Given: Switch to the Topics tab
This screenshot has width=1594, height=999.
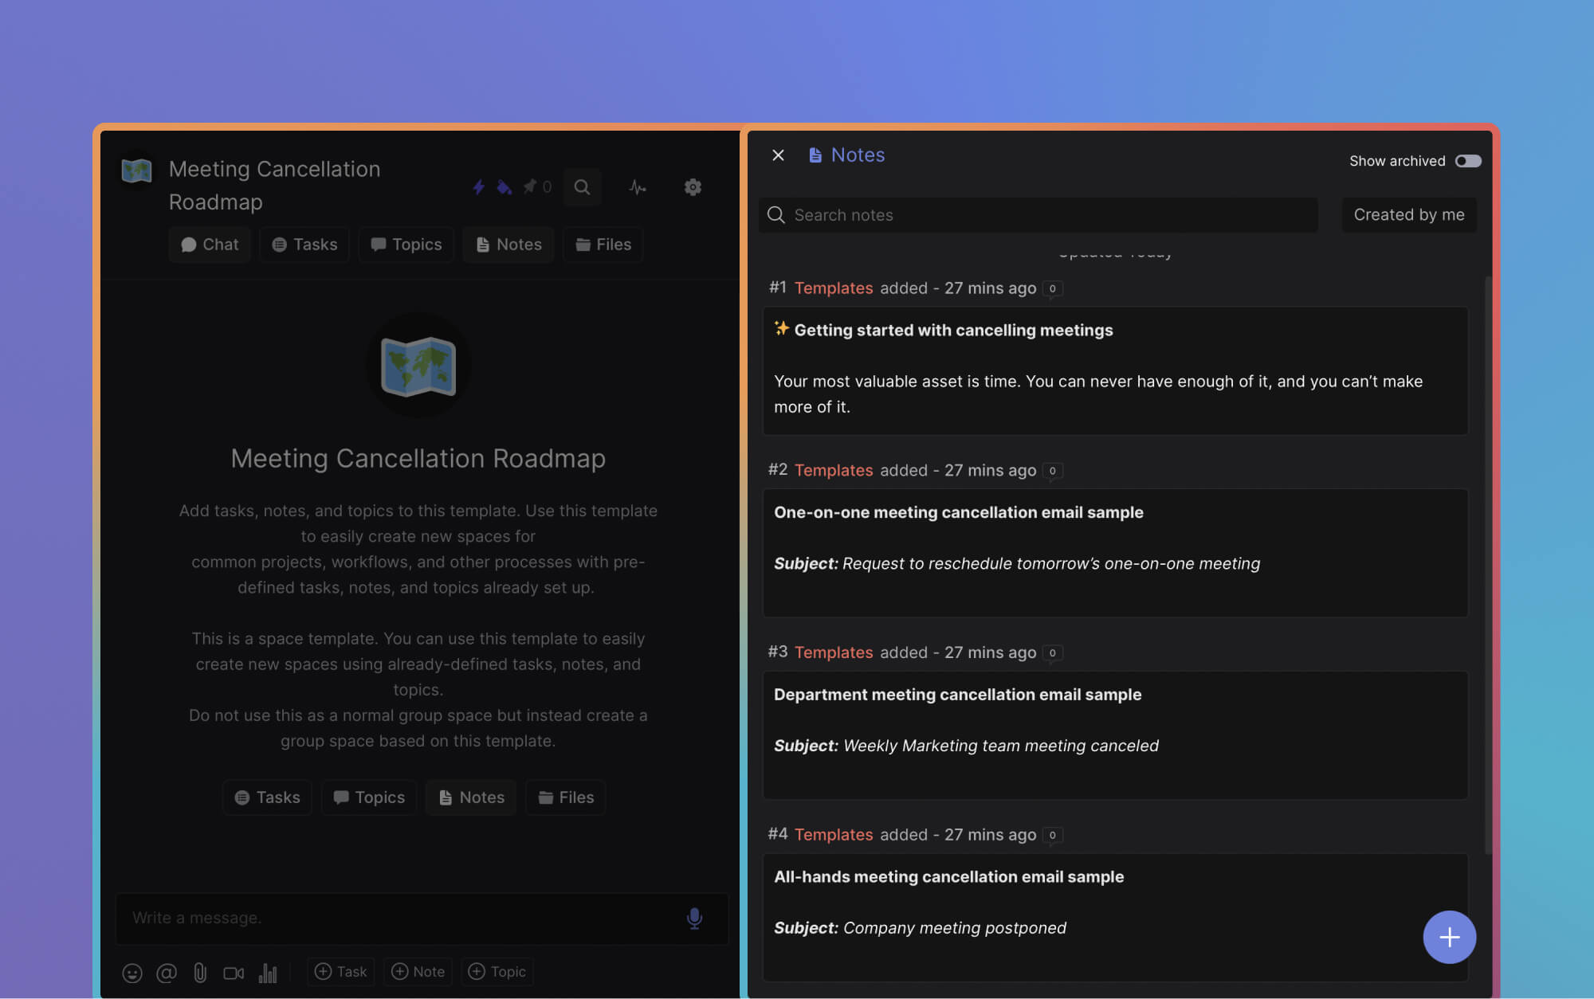Looking at the screenshot, I should [406, 245].
